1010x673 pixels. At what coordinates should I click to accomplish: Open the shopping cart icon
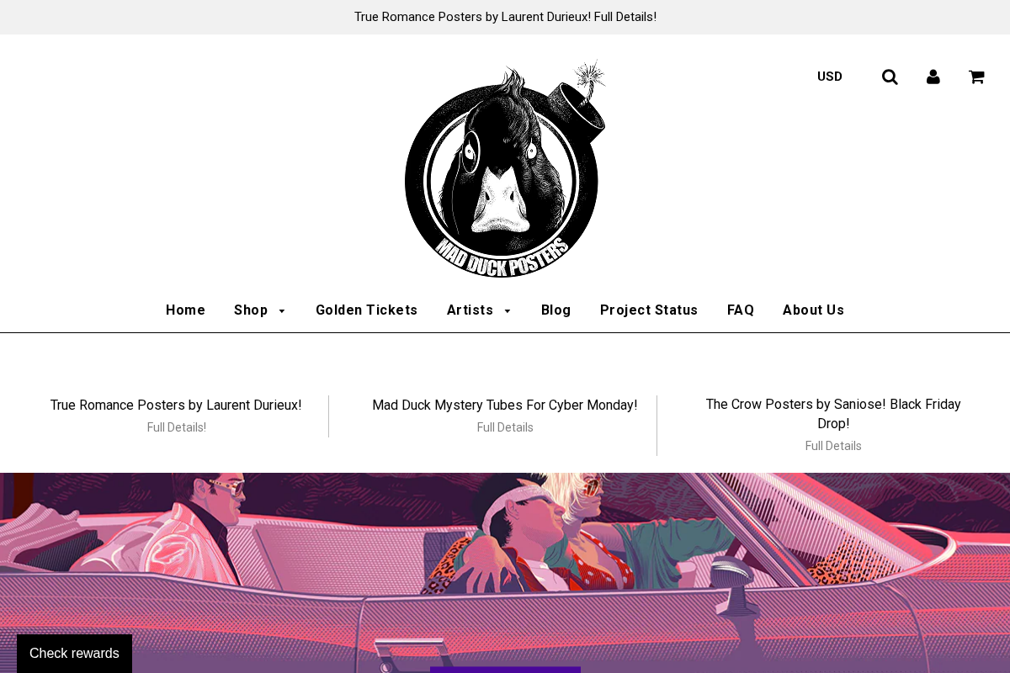pyautogui.click(x=975, y=77)
